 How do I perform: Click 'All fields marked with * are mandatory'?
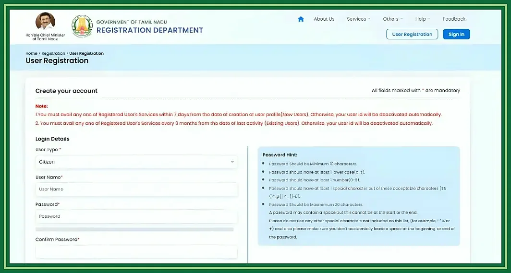pyautogui.click(x=416, y=91)
